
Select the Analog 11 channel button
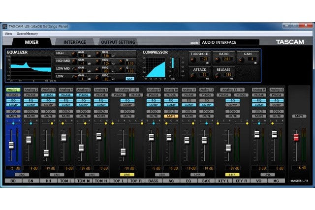click(189, 90)
